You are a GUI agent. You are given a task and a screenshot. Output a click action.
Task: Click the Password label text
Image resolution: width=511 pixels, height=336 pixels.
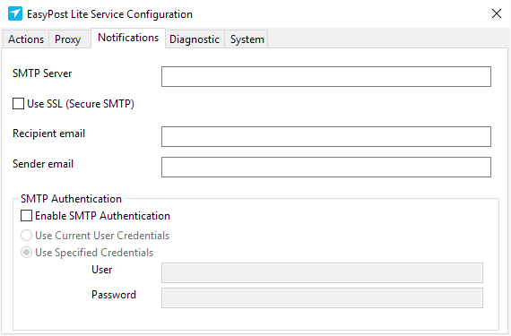[x=114, y=295]
